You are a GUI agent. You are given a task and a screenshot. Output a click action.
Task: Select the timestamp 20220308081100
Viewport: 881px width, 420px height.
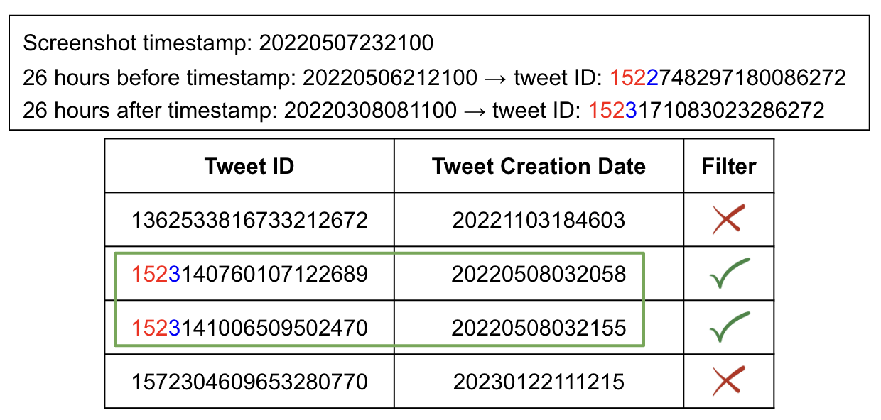pos(370,110)
